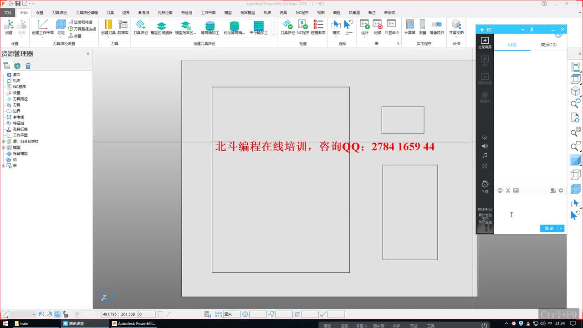Open 进给和转速 feeds and speeds
Viewport: 583px width, 328px height.
click(80, 22)
